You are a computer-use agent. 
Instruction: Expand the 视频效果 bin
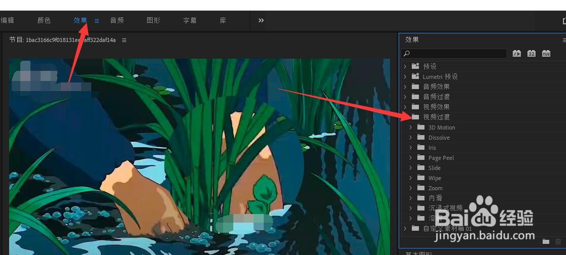[x=405, y=107]
